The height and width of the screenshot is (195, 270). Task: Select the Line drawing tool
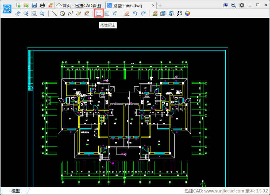[x=54, y=13]
